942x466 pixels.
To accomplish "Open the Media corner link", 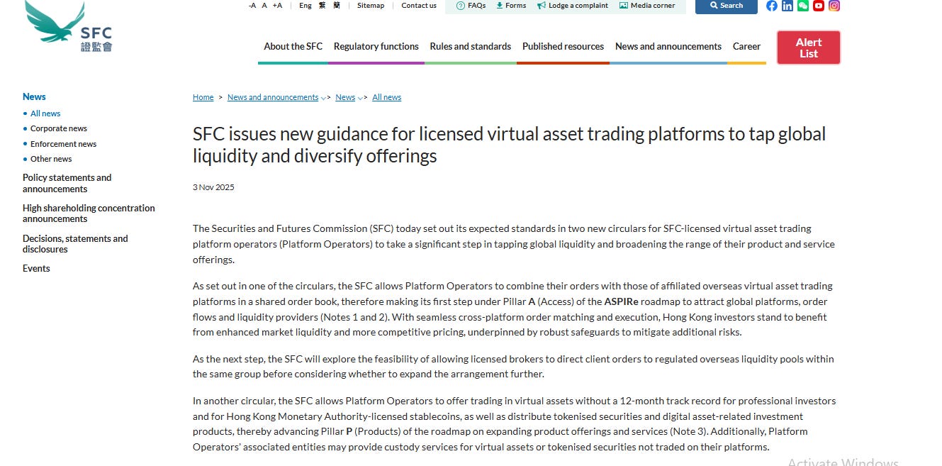I will 647,5.
